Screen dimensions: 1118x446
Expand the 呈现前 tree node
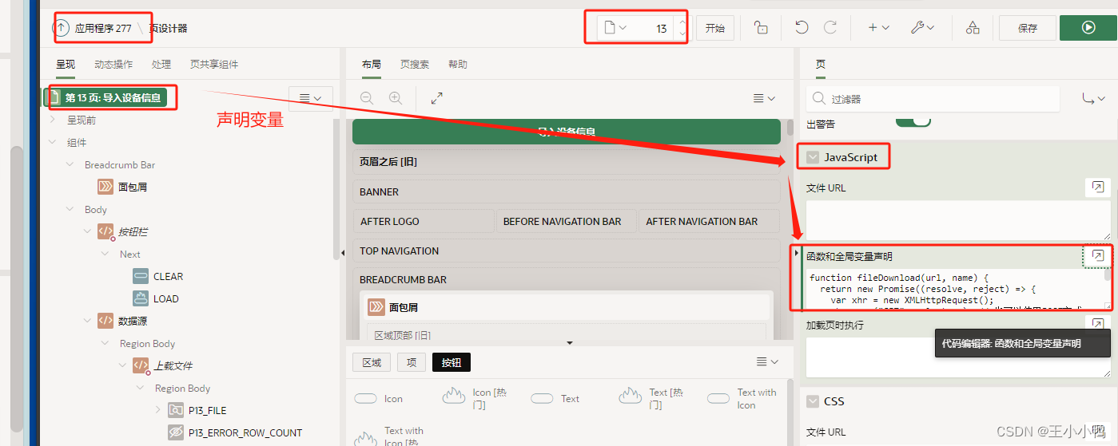click(x=53, y=120)
